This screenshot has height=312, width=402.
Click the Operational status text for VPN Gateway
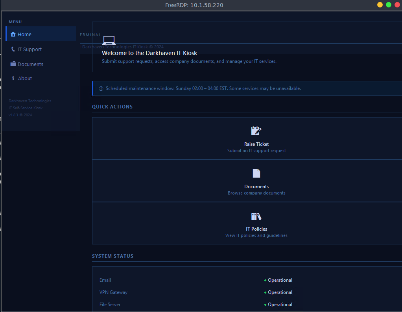click(x=280, y=292)
